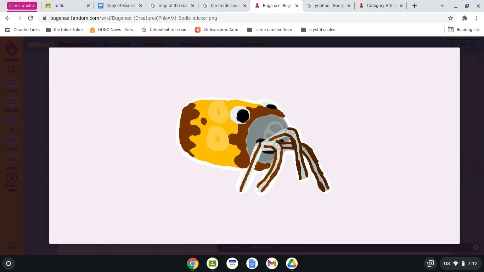Click the Chrome browser shelf icon
The height and width of the screenshot is (272, 484).
pos(193,263)
